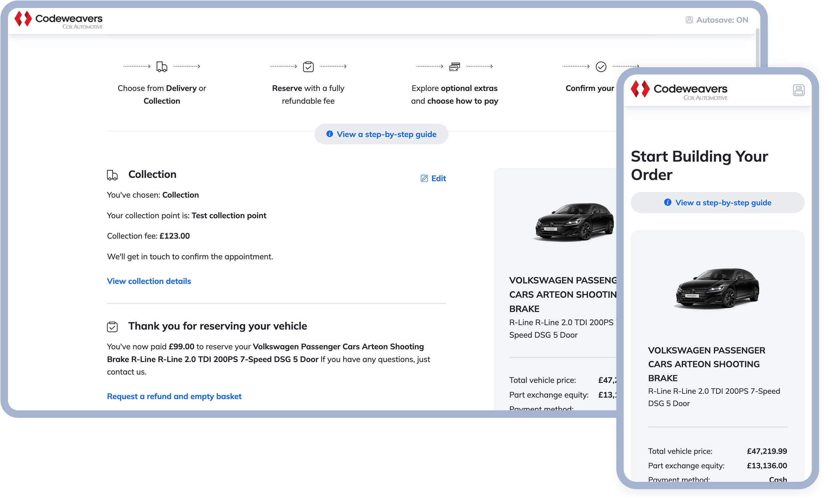The image size is (824, 500).
Task: Click the info icon in the mobile guide button
Action: coord(667,202)
